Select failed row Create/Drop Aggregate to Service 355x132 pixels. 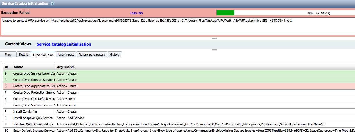179,86
